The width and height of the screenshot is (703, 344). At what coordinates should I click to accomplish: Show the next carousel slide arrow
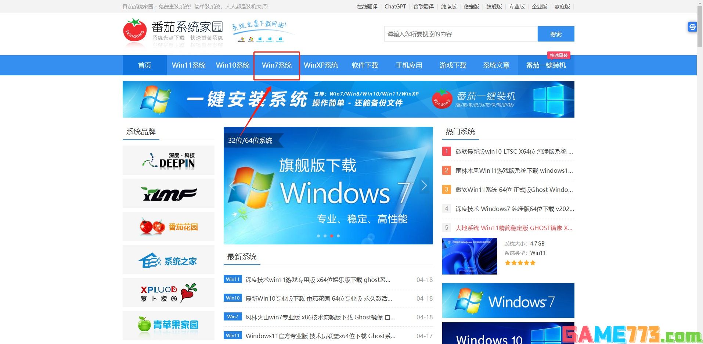(x=424, y=186)
